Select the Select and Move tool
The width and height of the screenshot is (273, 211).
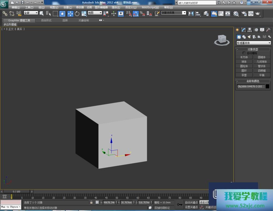coord(70,14)
